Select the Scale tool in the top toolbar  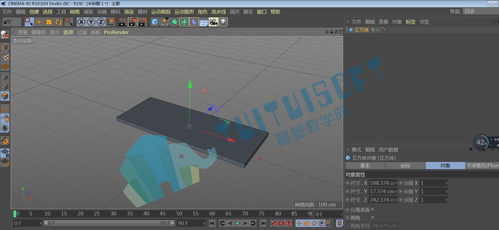[49, 22]
